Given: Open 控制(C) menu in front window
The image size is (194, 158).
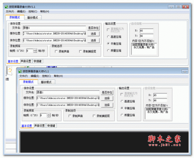Looking at the screenshot, I should [x=46, y=76].
